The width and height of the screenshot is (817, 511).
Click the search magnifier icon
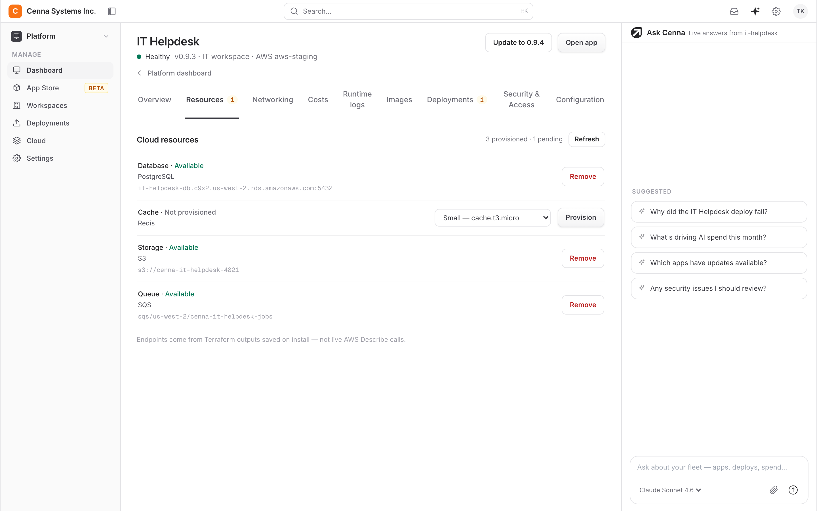pyautogui.click(x=294, y=11)
